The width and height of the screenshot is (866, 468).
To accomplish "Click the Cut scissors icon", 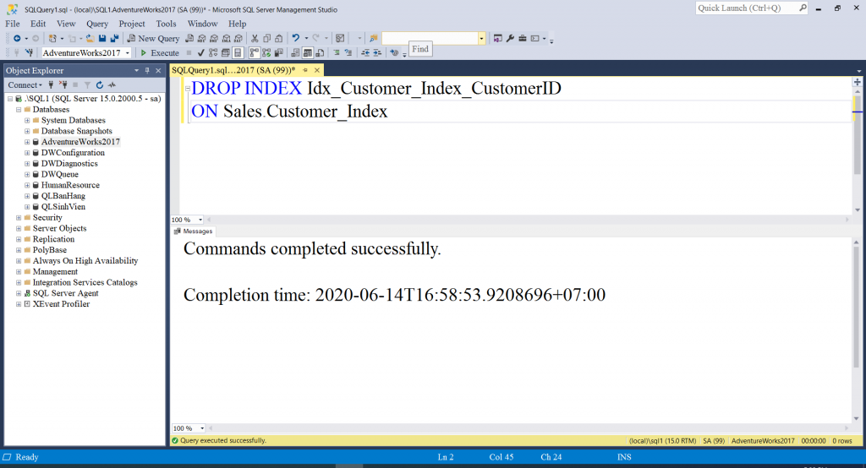I will [255, 38].
